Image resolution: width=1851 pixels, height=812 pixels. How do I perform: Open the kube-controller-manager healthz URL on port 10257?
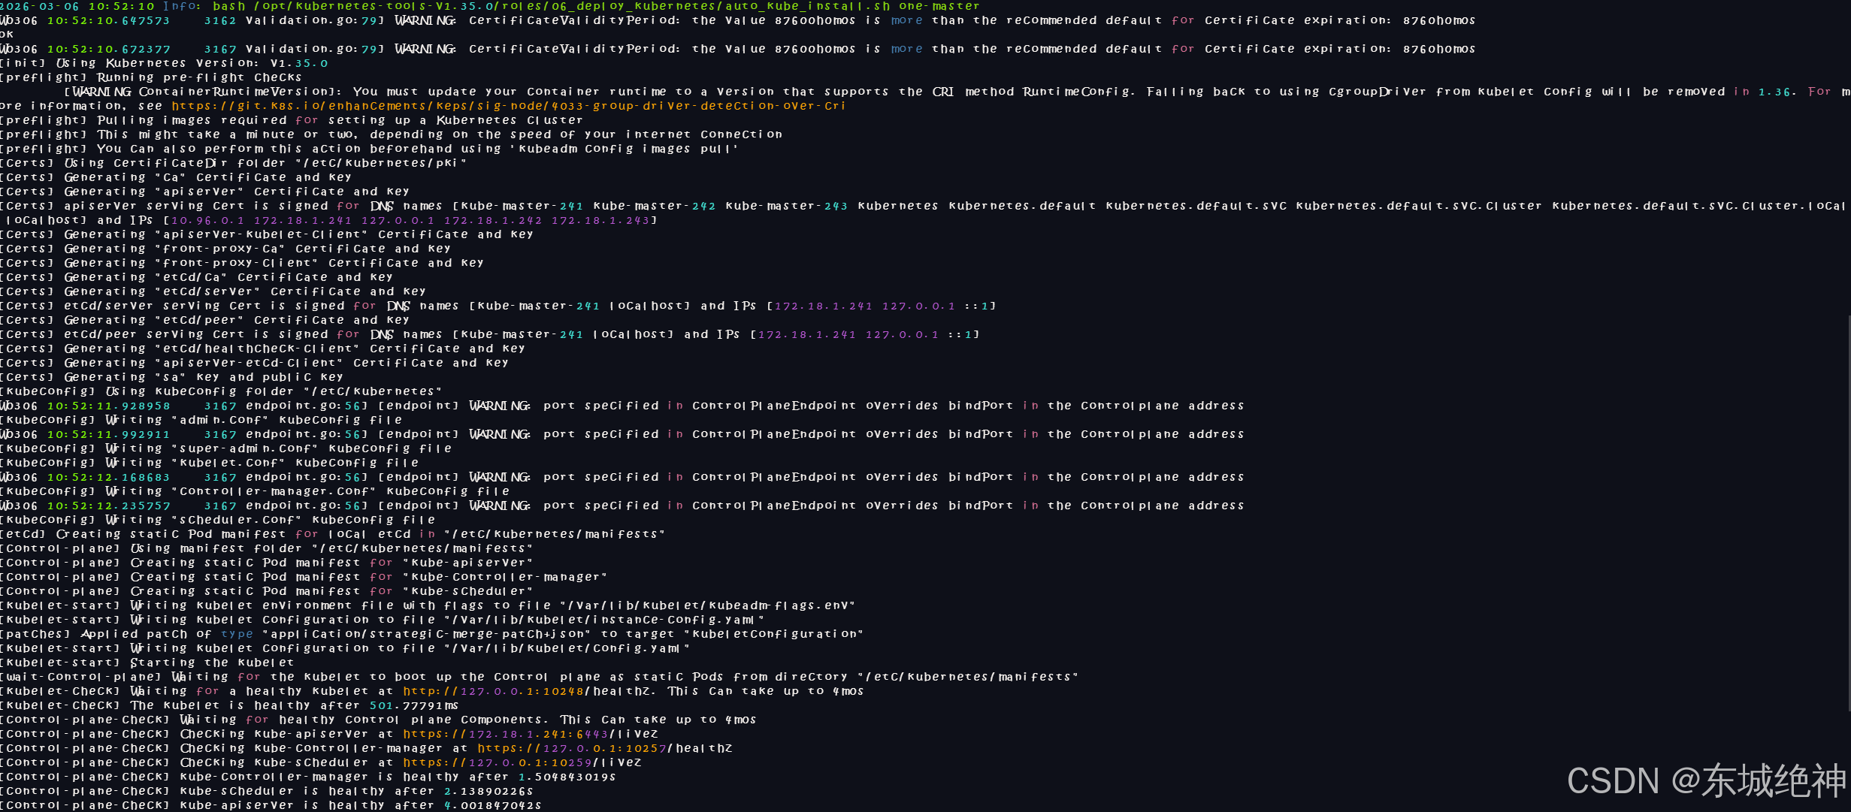[604, 748]
